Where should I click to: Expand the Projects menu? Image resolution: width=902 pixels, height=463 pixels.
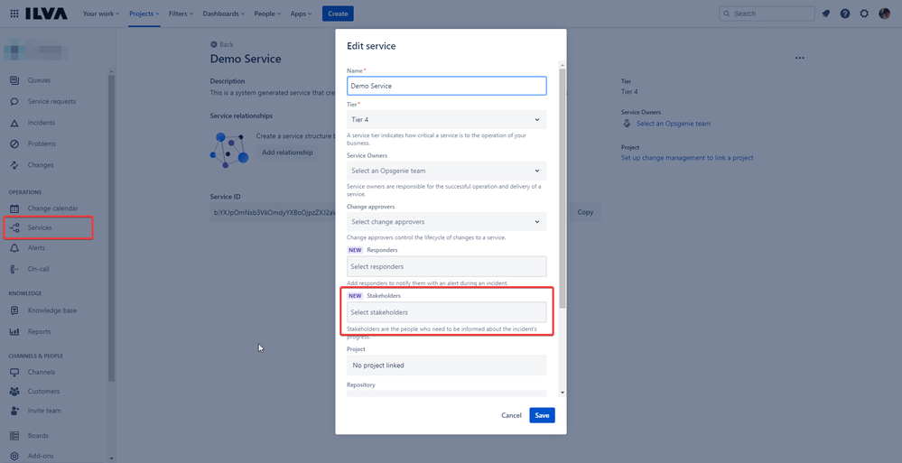point(144,14)
